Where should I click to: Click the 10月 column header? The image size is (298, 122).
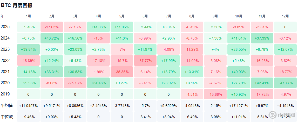[x=239, y=16]
